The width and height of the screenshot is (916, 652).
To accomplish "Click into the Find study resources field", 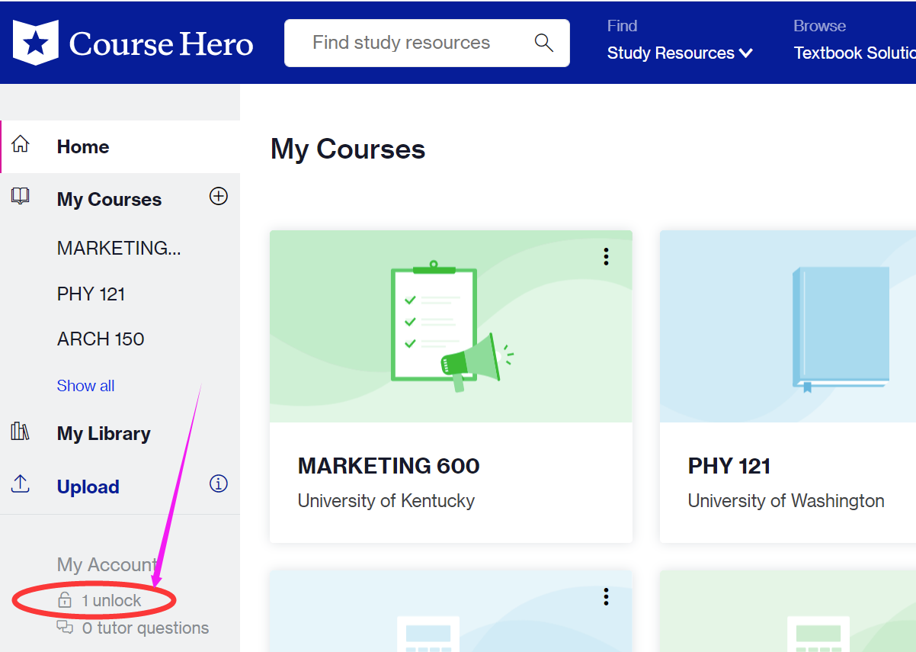I will [x=427, y=43].
